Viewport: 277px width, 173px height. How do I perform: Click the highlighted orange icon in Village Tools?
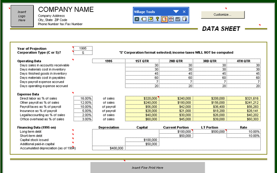(x=164, y=19)
